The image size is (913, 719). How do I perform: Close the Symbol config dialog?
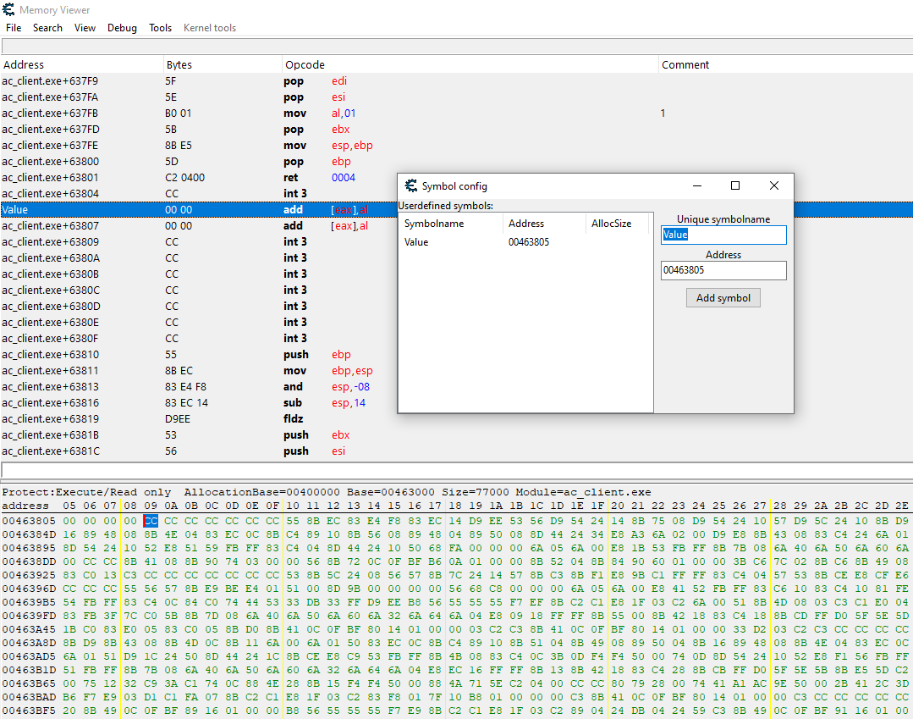(x=773, y=186)
